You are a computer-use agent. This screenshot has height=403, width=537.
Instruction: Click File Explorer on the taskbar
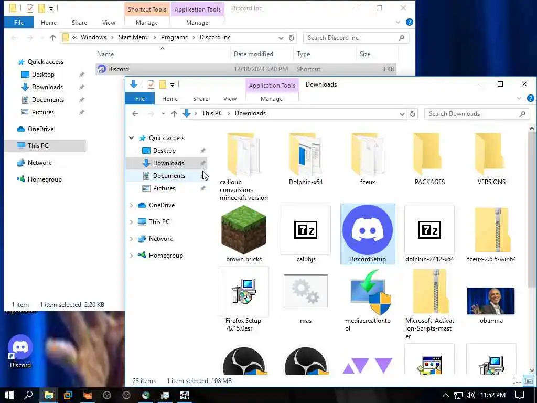click(x=48, y=395)
